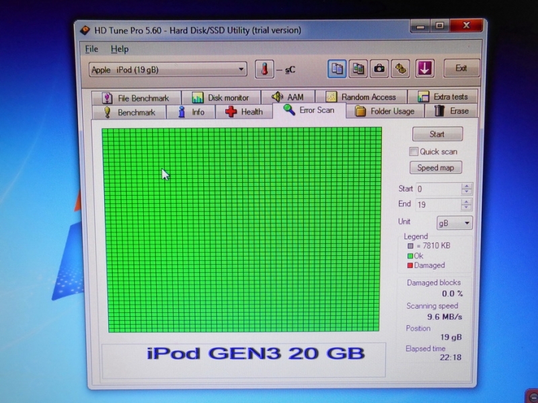
Task: Click the purple download arrow icon
Action: 424,69
